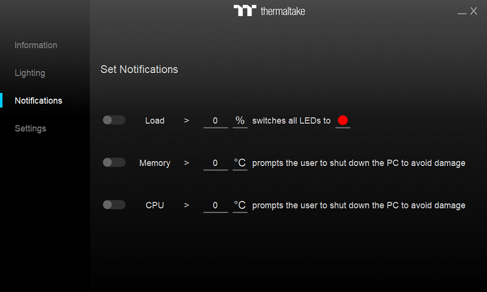Click the CPU temperature threshold field
Viewport: 487px width, 292px height.
pyautogui.click(x=215, y=205)
